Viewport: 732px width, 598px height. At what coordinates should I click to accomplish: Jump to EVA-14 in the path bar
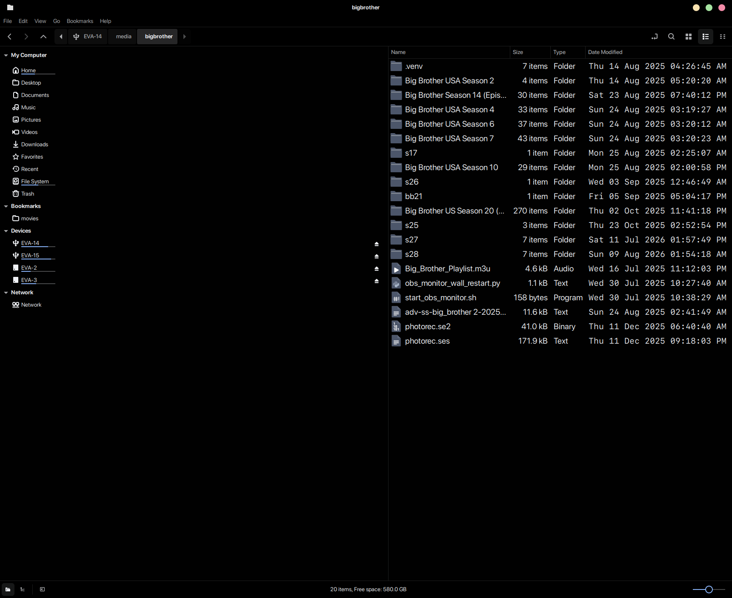click(88, 37)
